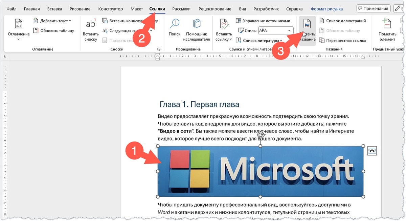Click the Примечания comments button

[374, 8]
